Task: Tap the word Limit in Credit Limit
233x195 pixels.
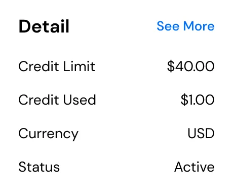Action: click(79, 66)
